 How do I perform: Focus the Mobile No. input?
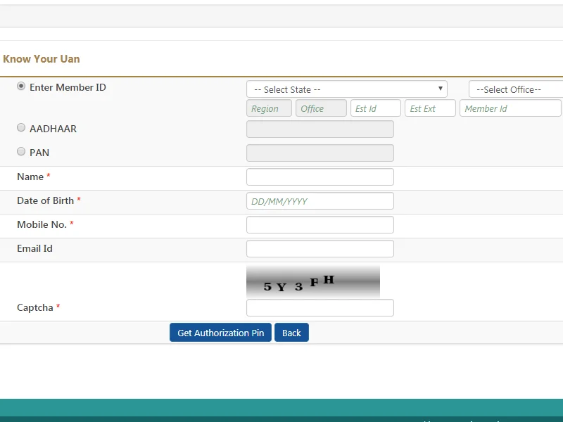(320, 224)
